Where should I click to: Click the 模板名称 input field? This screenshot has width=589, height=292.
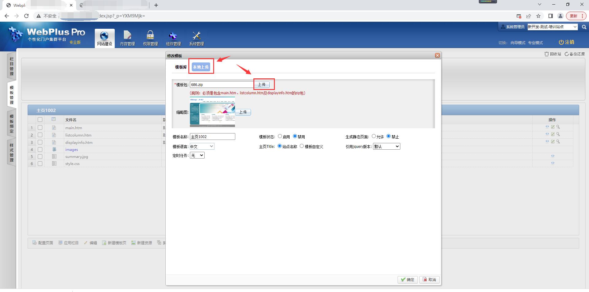pyautogui.click(x=212, y=137)
